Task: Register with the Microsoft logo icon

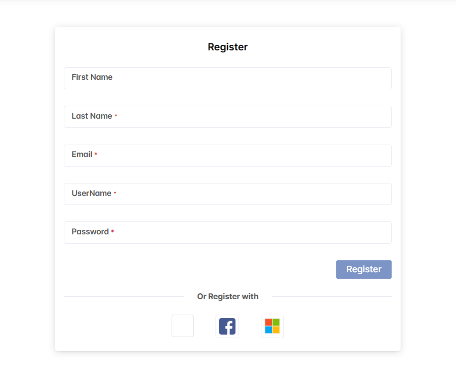Action: pos(272,326)
